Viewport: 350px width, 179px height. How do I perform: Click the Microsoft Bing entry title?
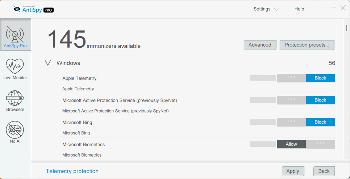[x=77, y=122]
